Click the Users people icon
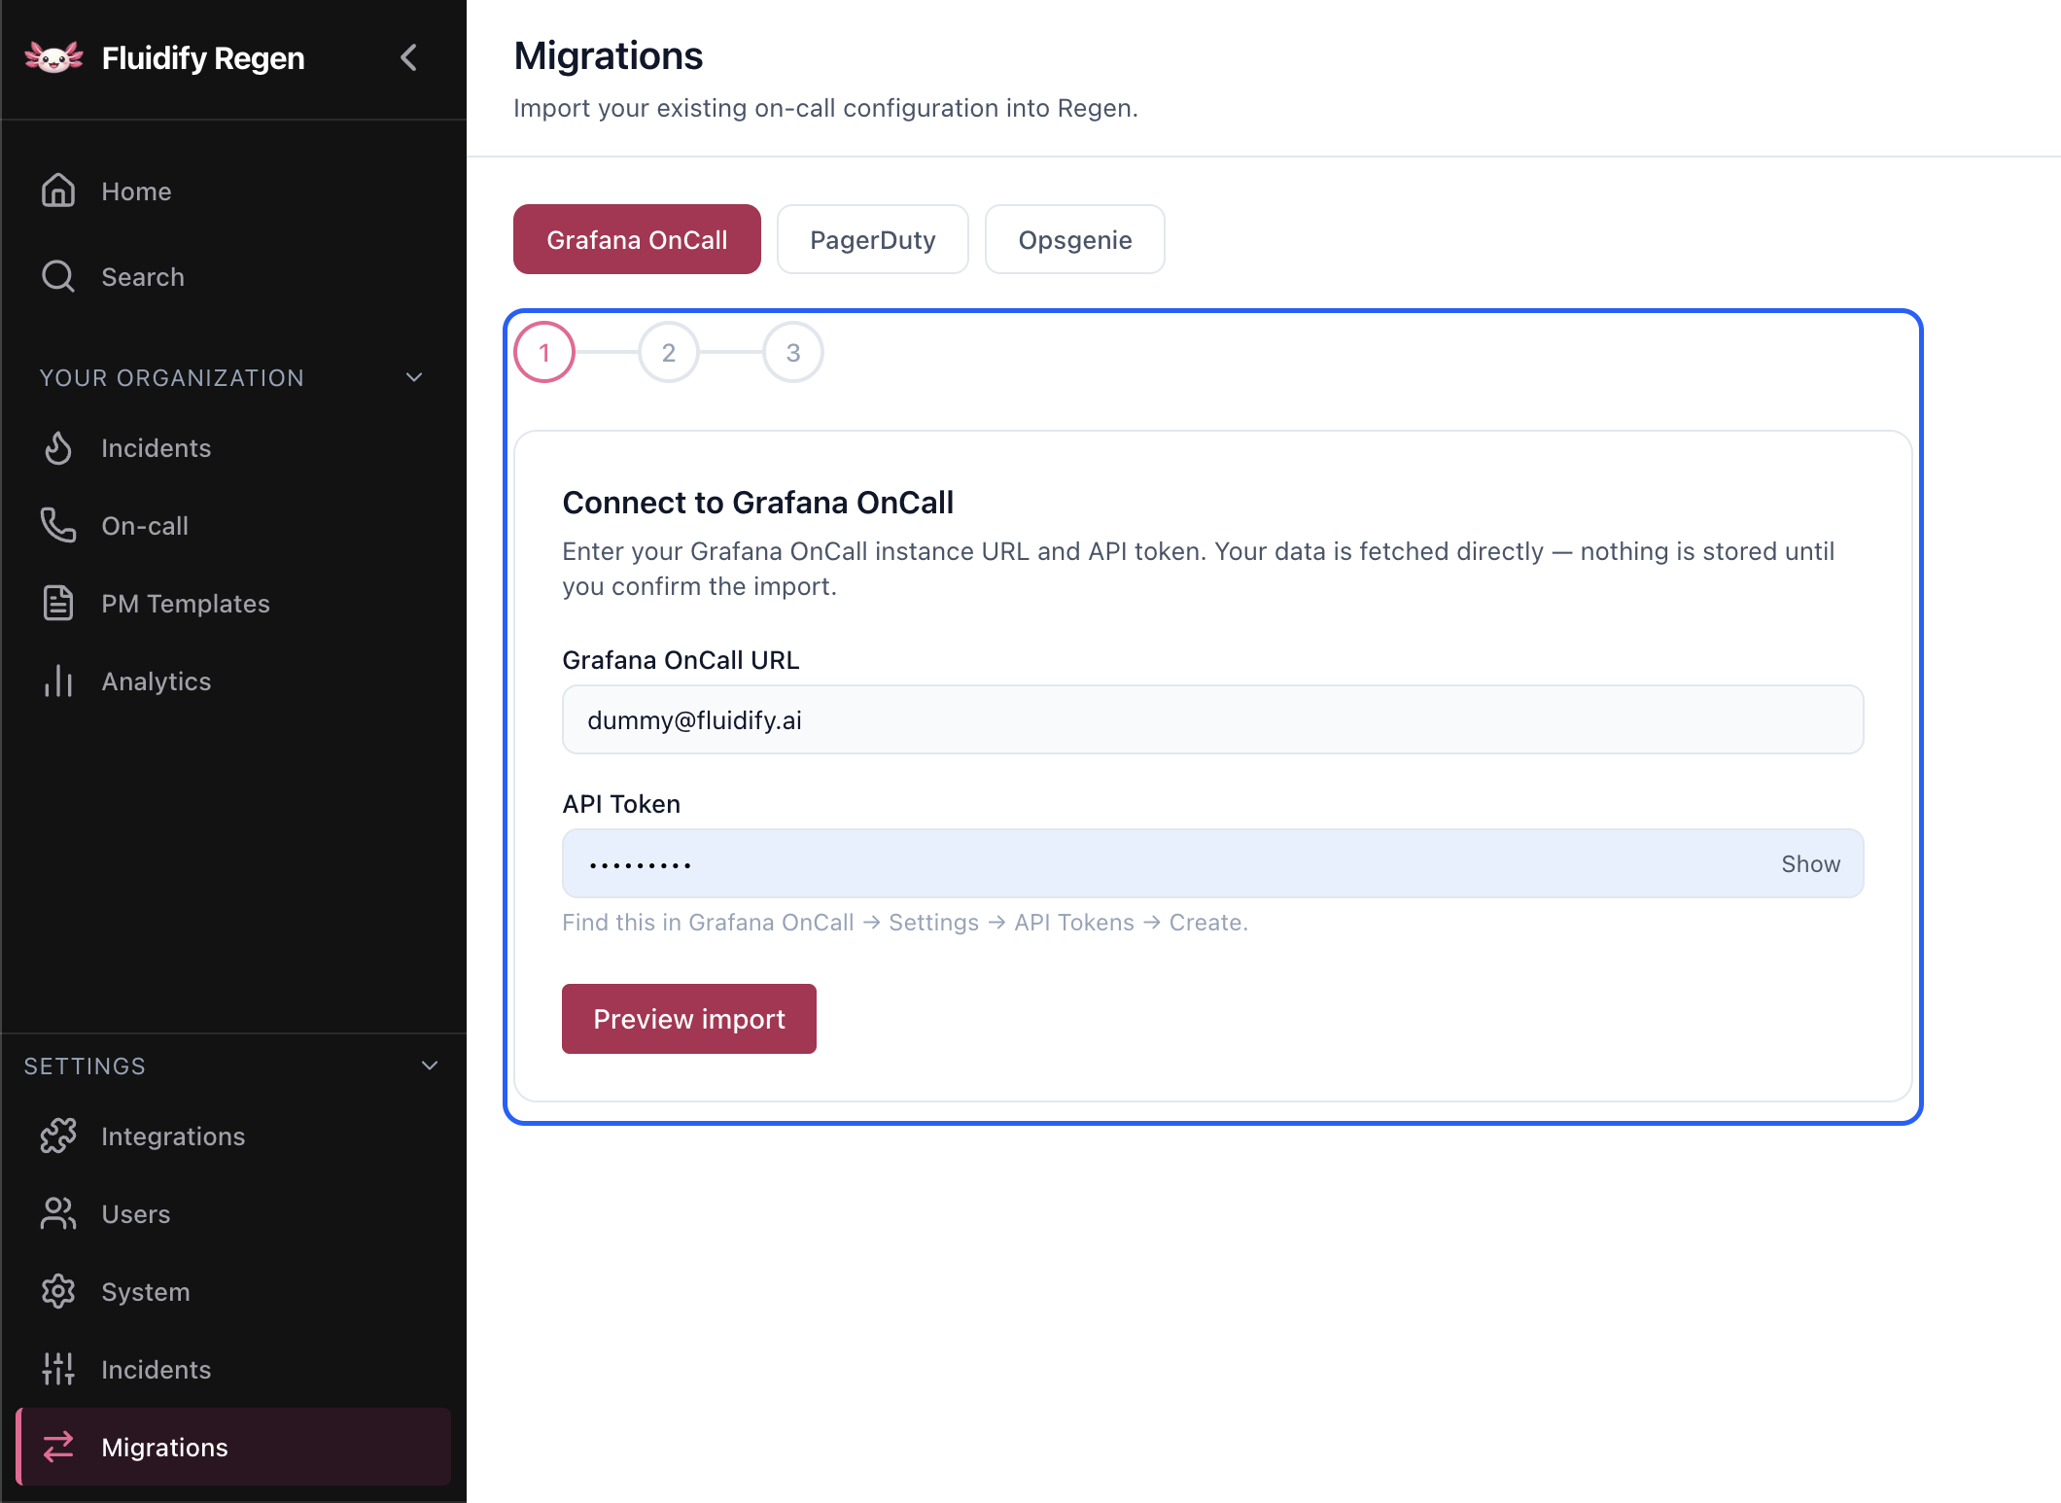 [58, 1213]
